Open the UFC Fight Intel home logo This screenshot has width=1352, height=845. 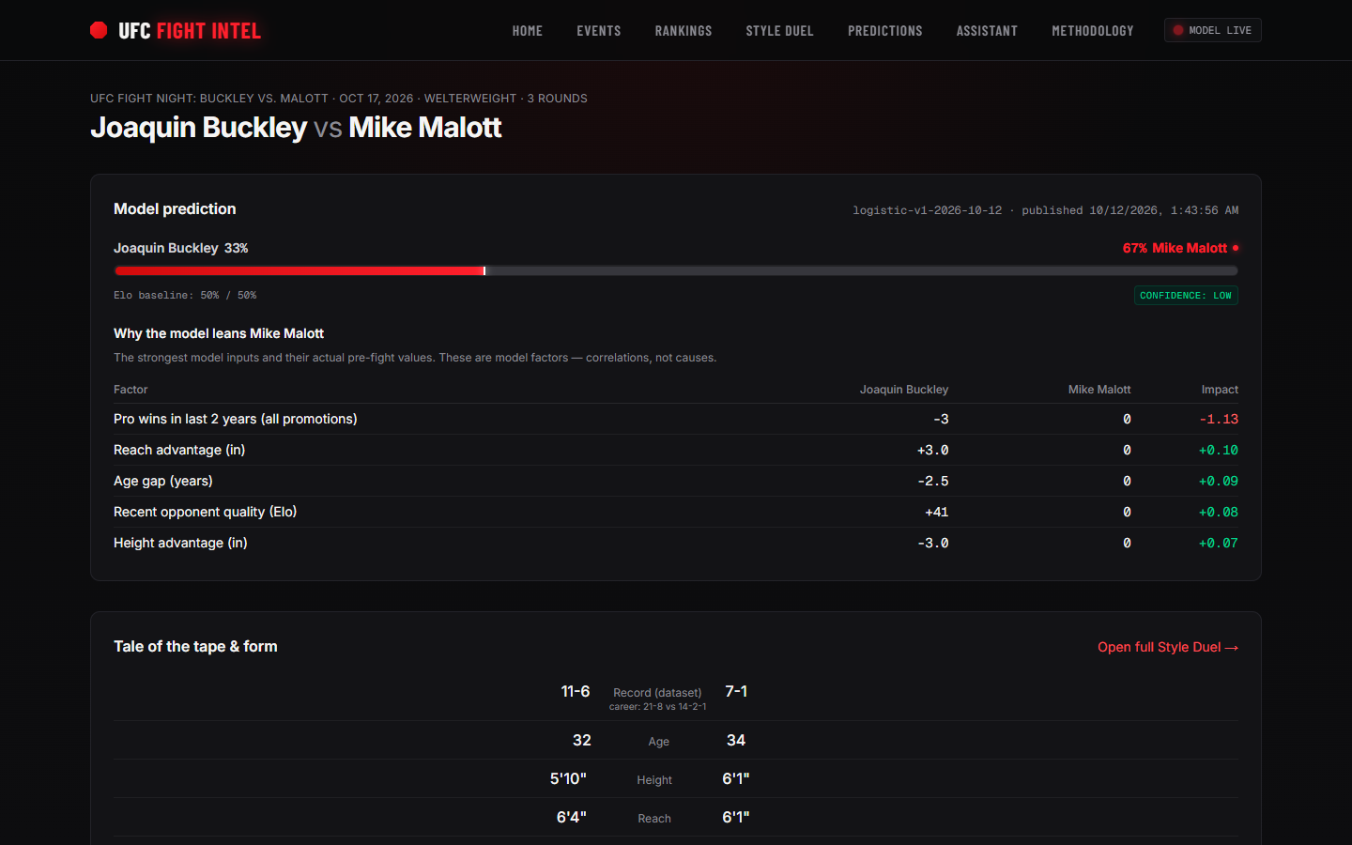(176, 31)
